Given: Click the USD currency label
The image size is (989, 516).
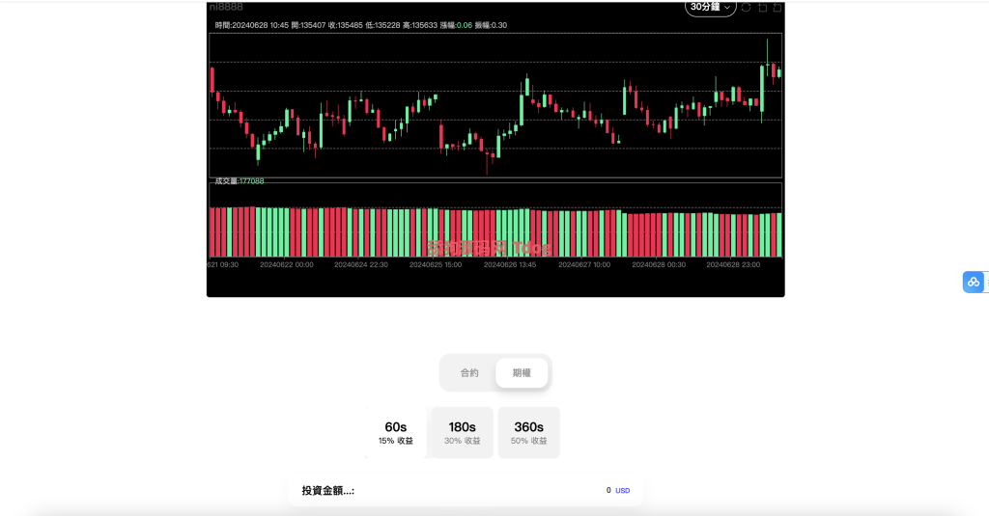Looking at the screenshot, I should tap(623, 491).
